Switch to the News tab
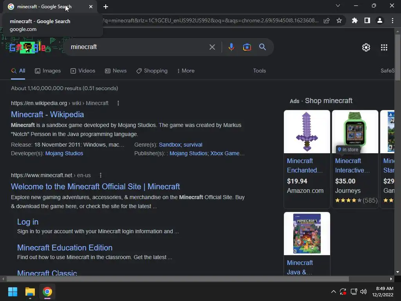 click(116, 71)
